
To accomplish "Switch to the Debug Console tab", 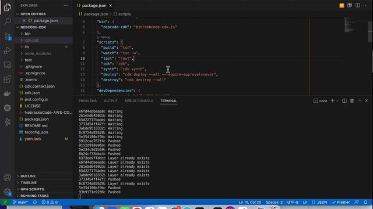I will coord(139,101).
